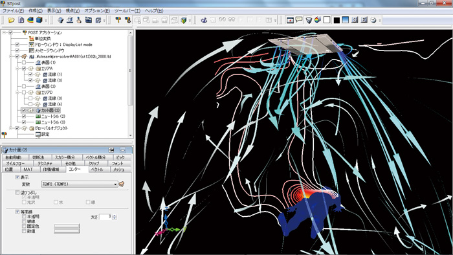Click the E toolbar icon
This screenshot has width=453, height=255.
[x=364, y=19]
